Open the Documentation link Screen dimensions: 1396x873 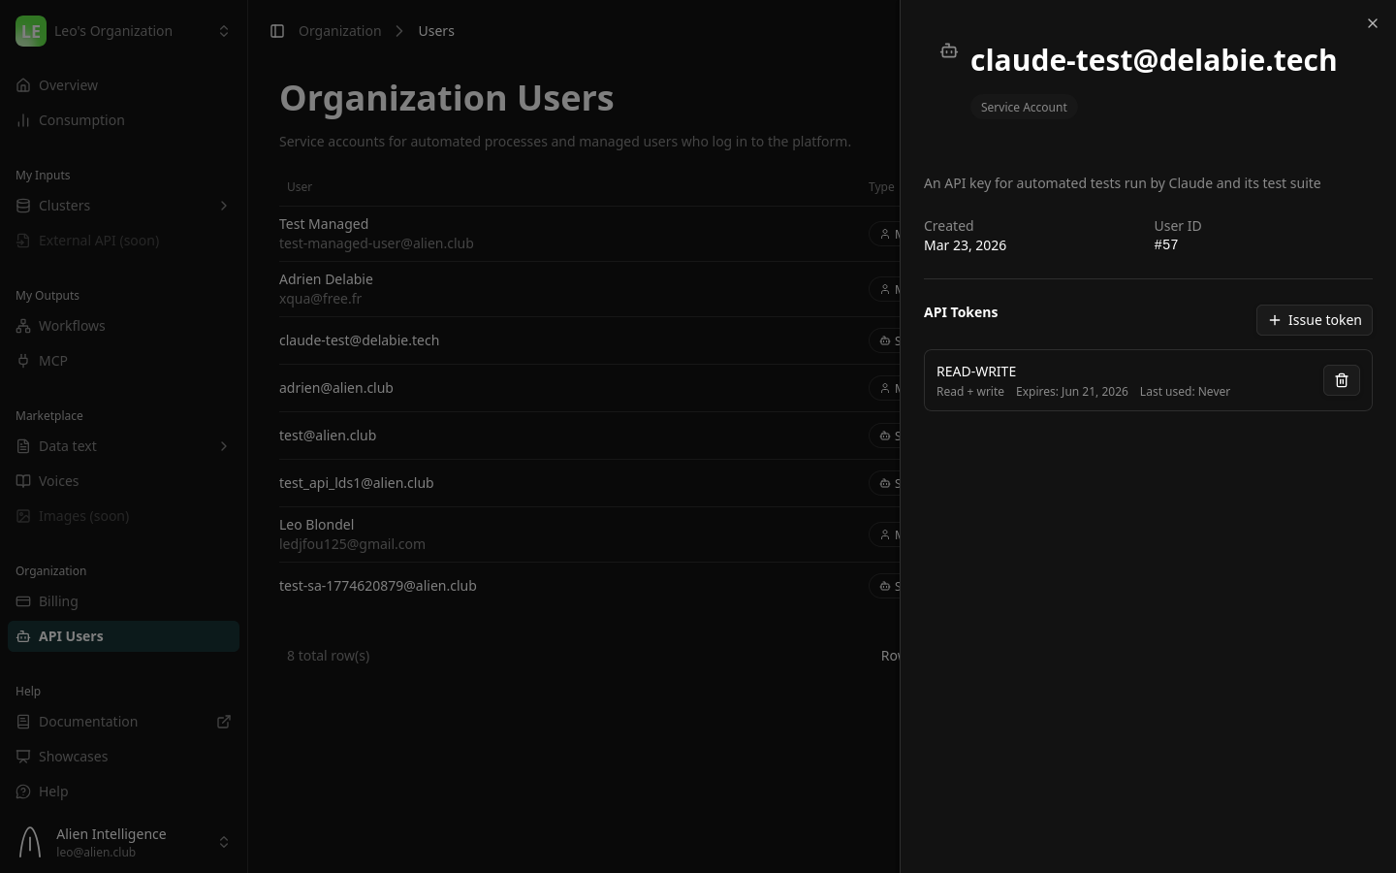(x=88, y=722)
